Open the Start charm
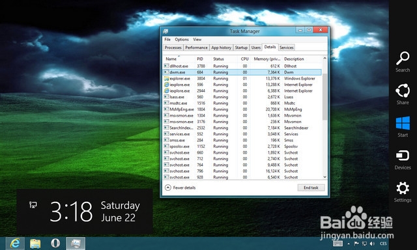 (x=403, y=127)
